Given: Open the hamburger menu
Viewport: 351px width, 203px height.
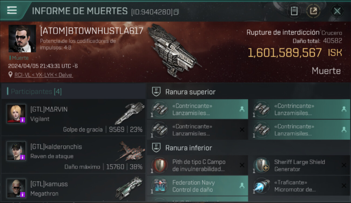Looking at the screenshot, I should coord(12,10).
